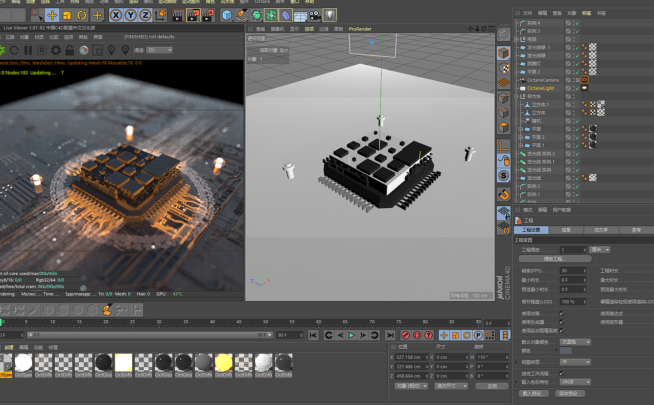Expand the 平面.2 child under 碎方块
The image size is (654, 405).
[x=521, y=137]
